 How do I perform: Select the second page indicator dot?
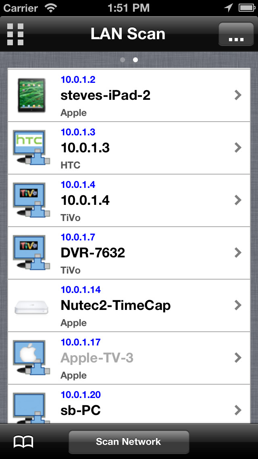pyautogui.click(x=135, y=60)
